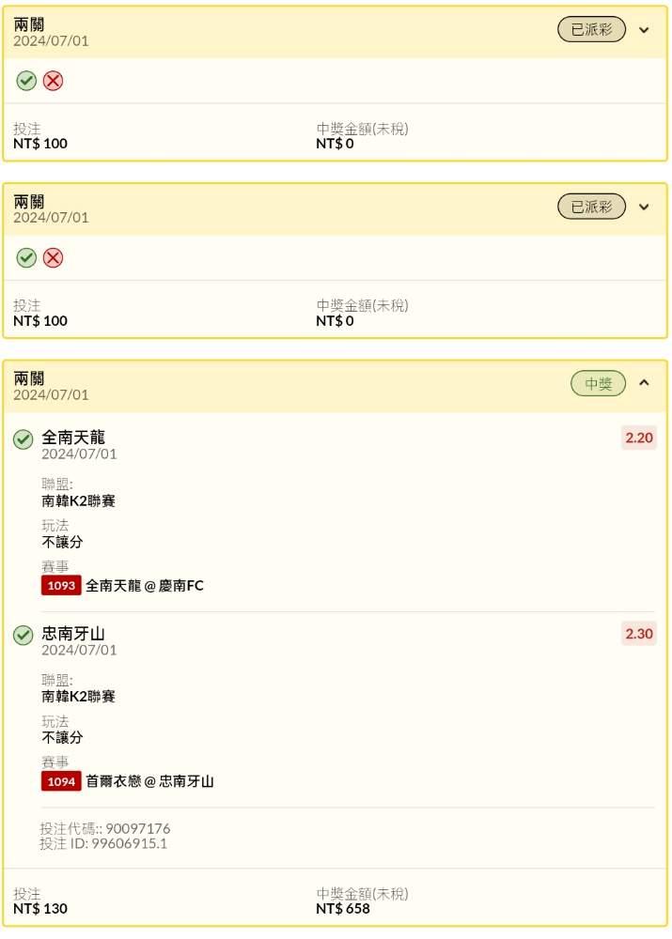Click the NT$ 658 winning amount
This screenshot has width=672, height=939.
[x=343, y=909]
